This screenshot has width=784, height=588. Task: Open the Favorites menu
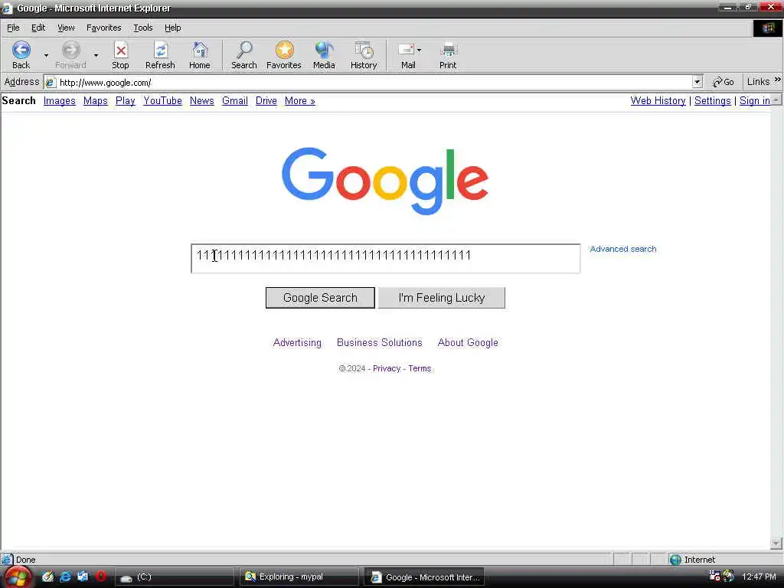103,28
